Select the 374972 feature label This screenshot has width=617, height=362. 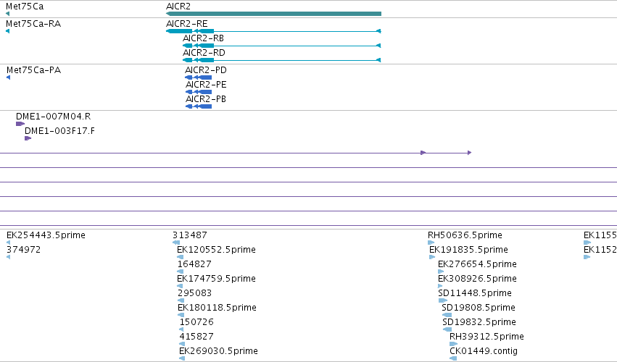click(24, 250)
